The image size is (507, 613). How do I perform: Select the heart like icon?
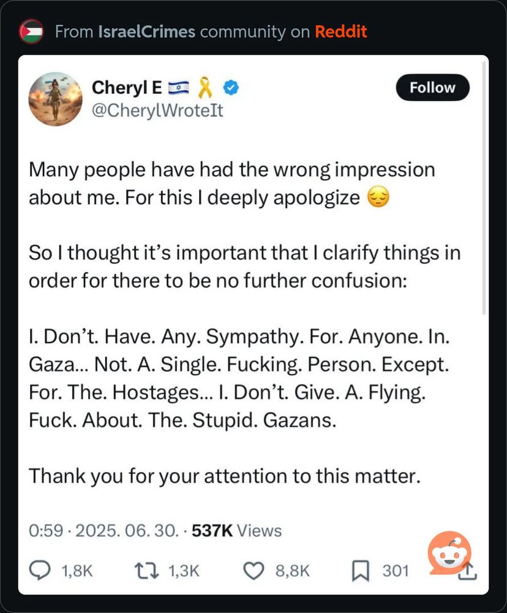(x=254, y=570)
